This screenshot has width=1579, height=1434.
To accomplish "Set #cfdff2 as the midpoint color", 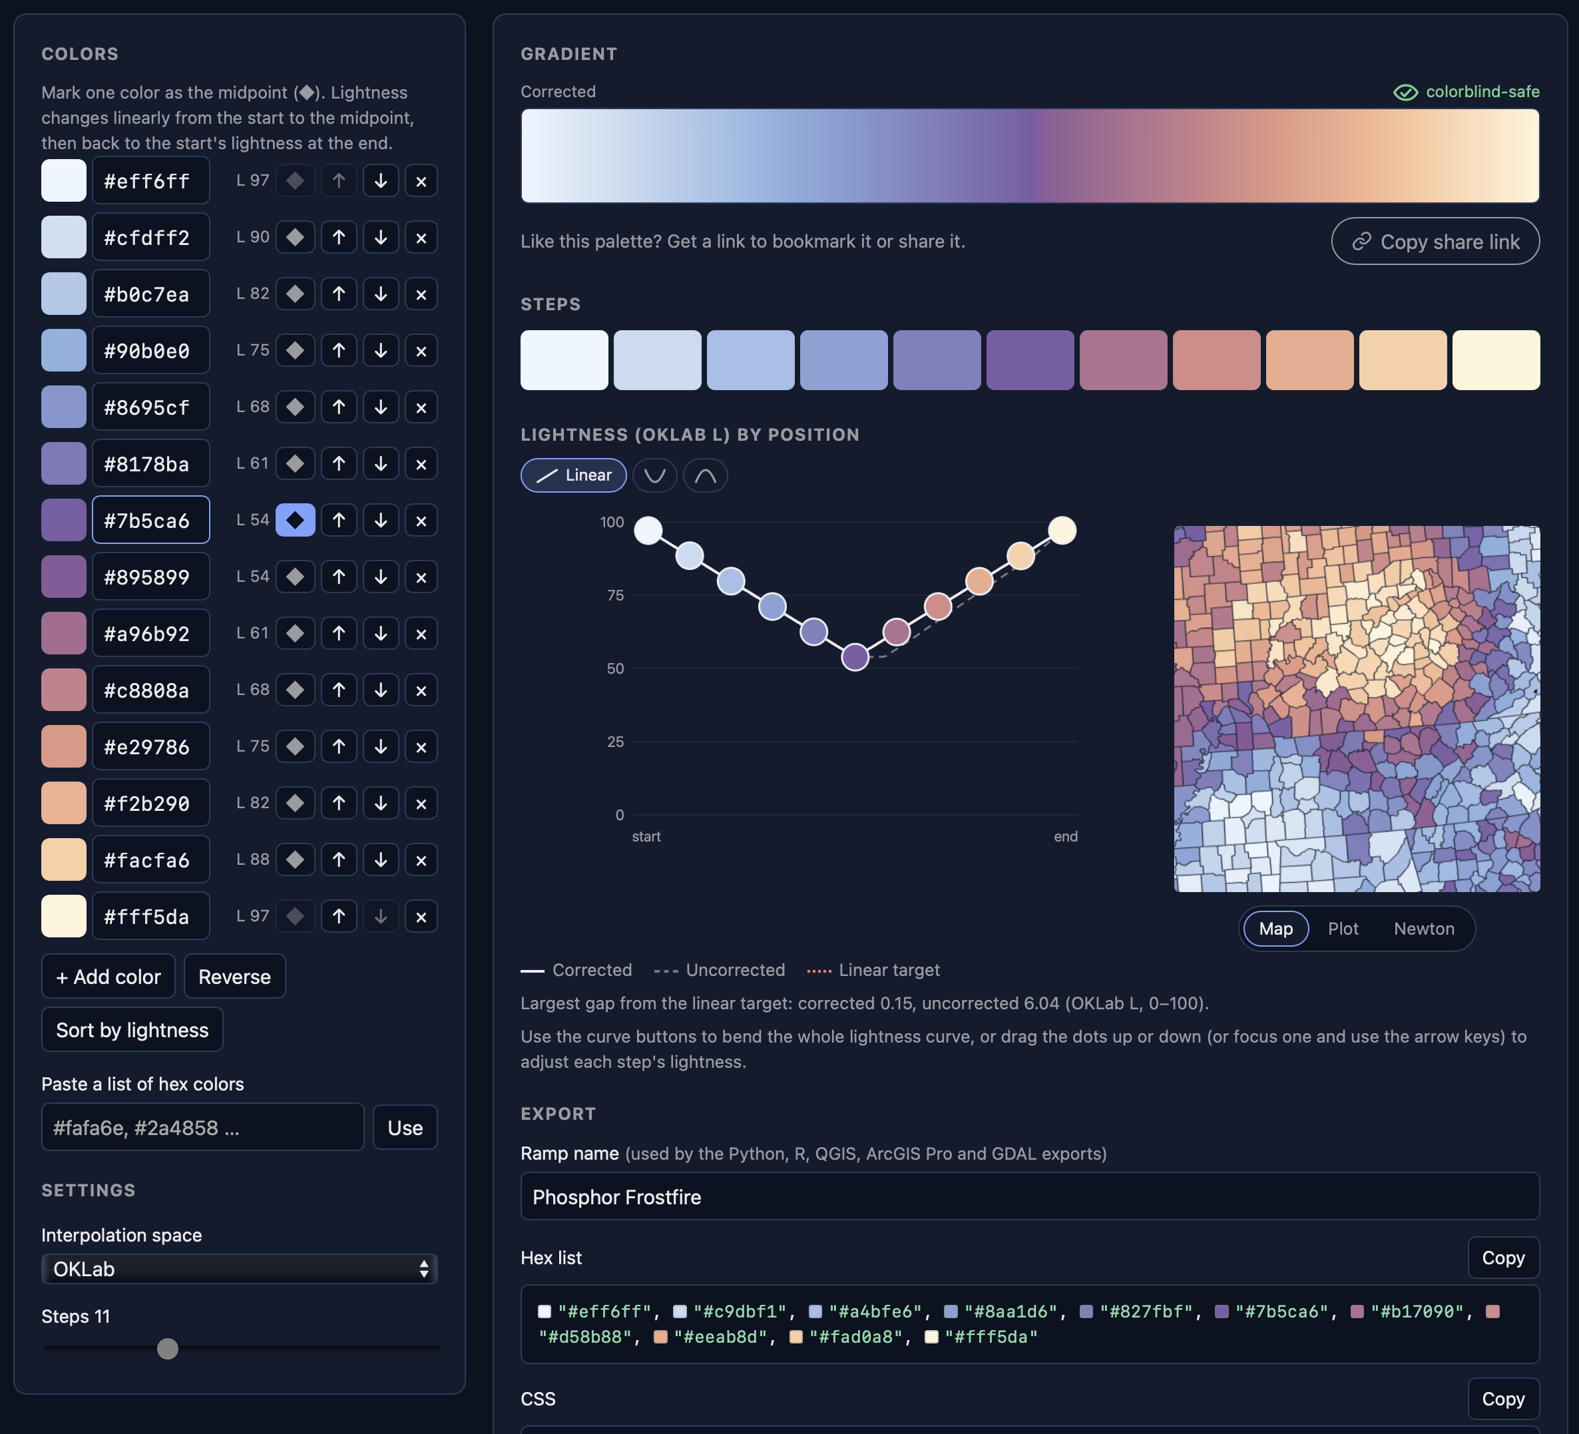I will point(296,237).
